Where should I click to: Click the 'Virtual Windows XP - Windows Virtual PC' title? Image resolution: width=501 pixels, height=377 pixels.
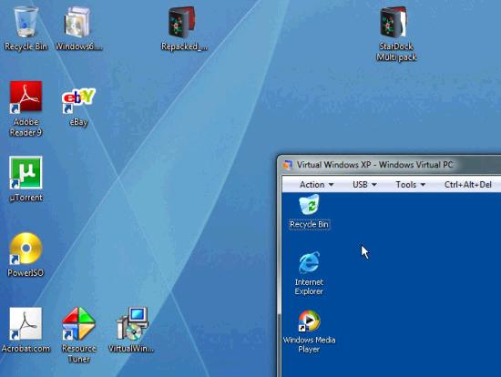(x=374, y=165)
